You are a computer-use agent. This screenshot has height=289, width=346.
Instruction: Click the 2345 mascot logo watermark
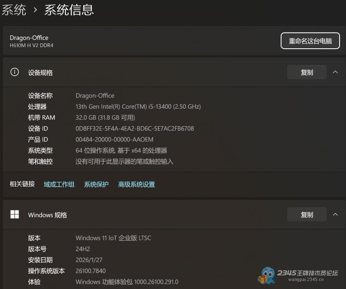pyautogui.click(x=267, y=276)
